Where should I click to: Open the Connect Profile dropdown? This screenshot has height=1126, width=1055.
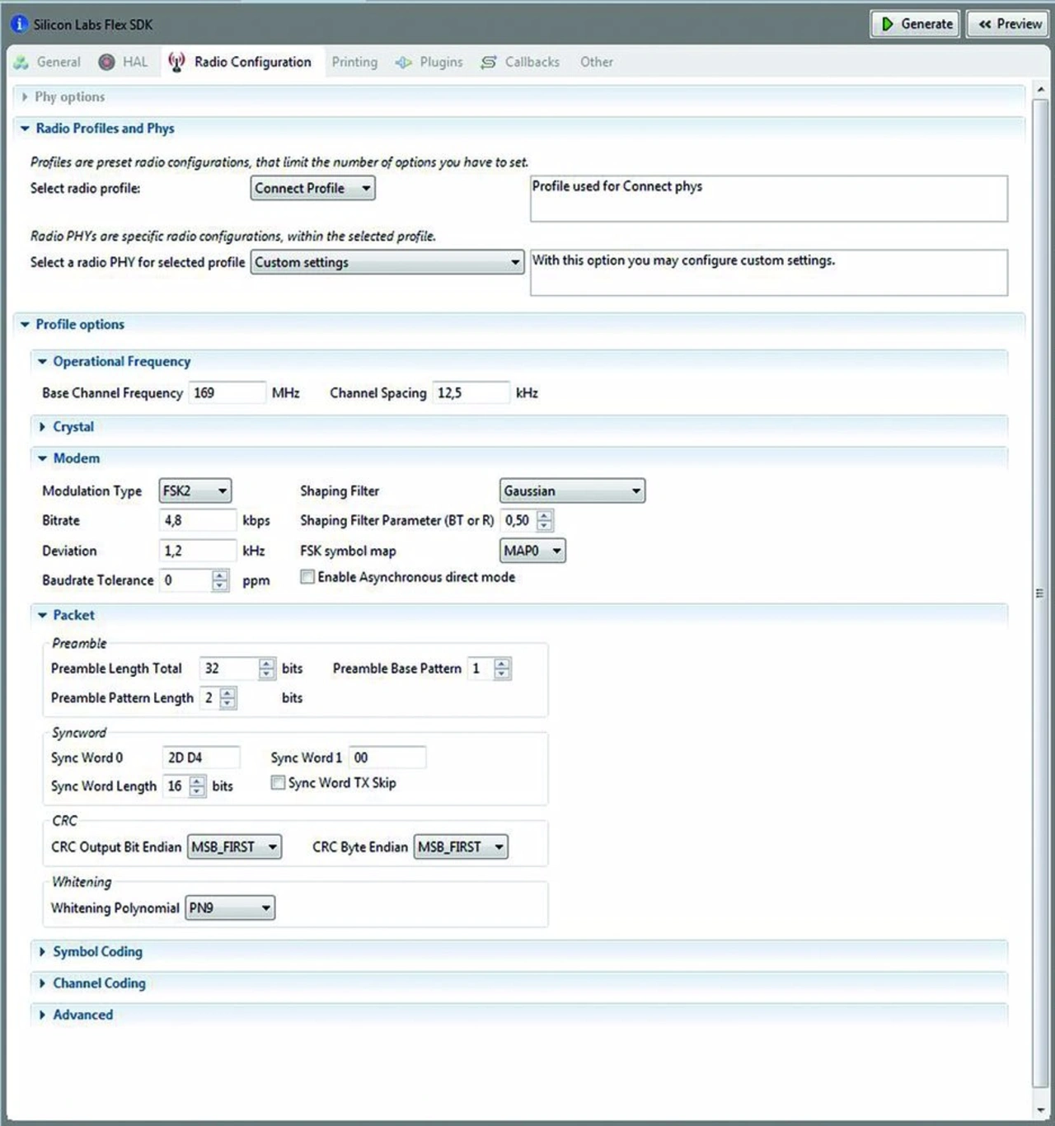pyautogui.click(x=312, y=188)
